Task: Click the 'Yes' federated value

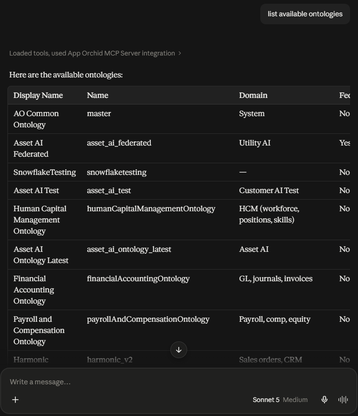Action: tap(344, 143)
